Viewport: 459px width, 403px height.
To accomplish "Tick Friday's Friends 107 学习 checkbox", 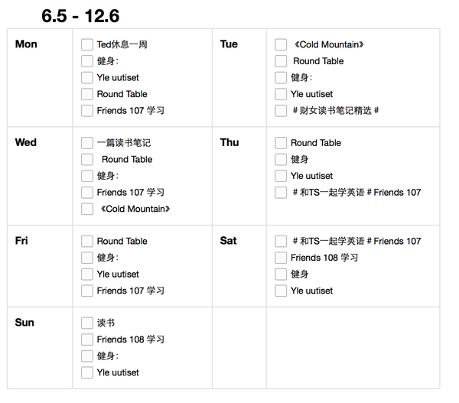I will (87, 291).
